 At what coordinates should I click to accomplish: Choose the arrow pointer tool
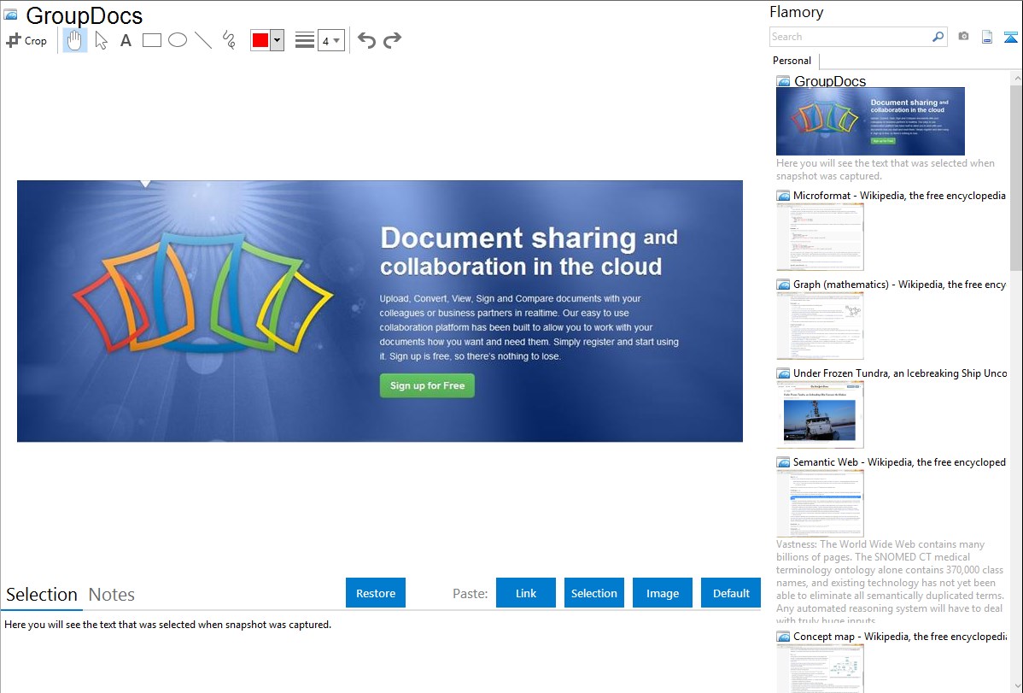pyautogui.click(x=101, y=40)
